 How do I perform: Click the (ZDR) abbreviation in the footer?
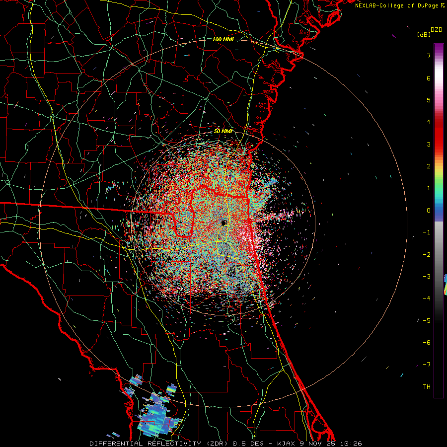(x=217, y=444)
